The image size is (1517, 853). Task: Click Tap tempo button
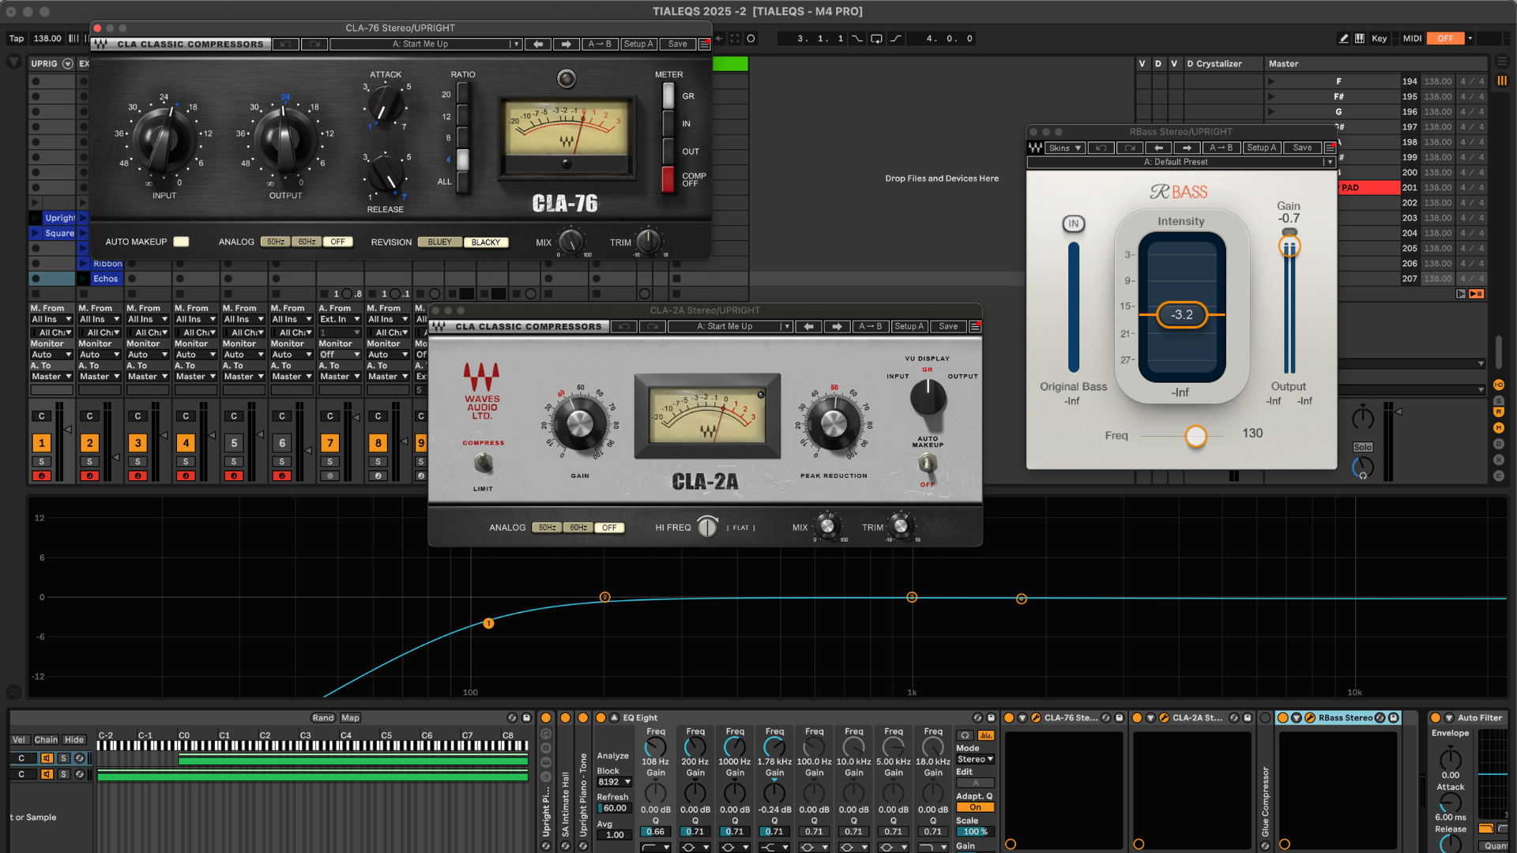coord(17,38)
